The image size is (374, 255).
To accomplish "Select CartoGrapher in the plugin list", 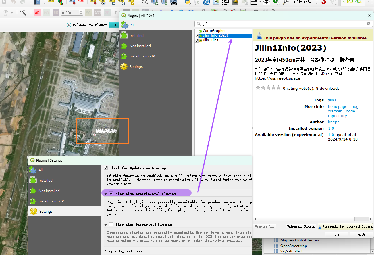I will tap(214, 31).
